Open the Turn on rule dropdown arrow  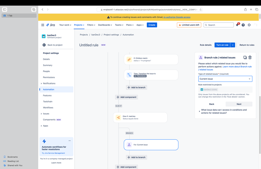(x=233, y=45)
